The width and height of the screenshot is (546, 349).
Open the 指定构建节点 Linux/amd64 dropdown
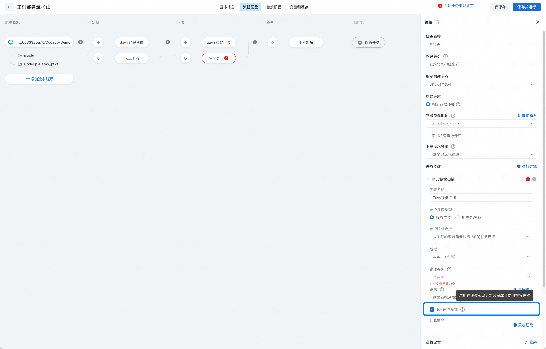tap(481, 84)
